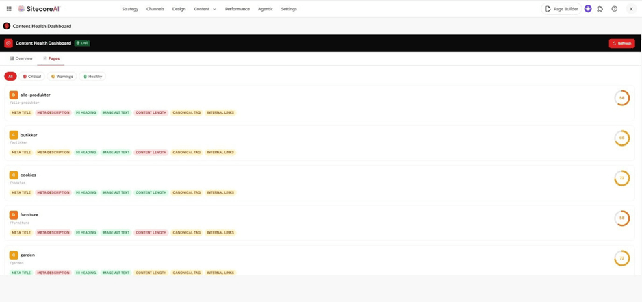
Task: Click INTERNAL LINKS tag on furniture
Action: [x=220, y=232]
